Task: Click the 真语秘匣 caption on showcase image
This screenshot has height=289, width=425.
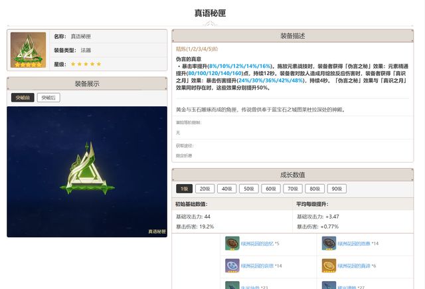Action: point(157,231)
